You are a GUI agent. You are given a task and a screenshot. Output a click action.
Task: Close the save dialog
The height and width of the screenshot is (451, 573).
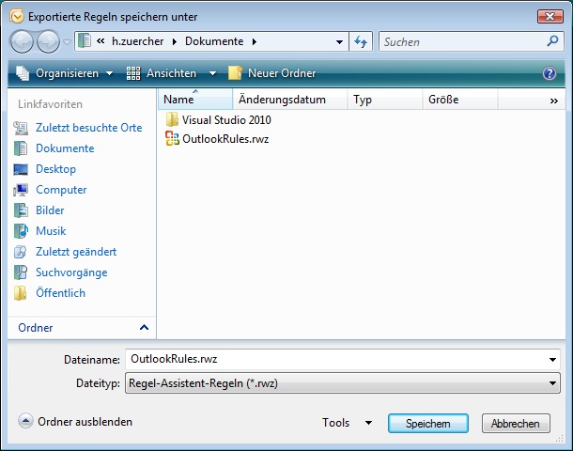pyautogui.click(x=550, y=17)
